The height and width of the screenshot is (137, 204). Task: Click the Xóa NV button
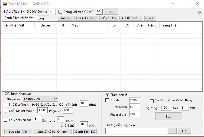(x=66, y=18)
